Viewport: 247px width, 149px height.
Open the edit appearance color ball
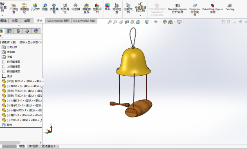(x=165, y=22)
